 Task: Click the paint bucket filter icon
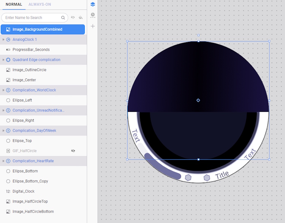[81, 18]
